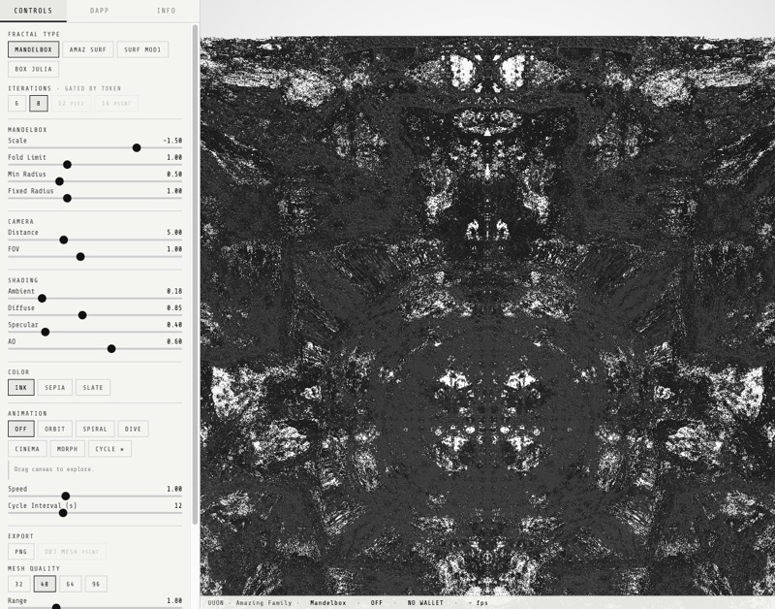Click the controls panel vertical scrollbar
The image size is (775, 609).
[196, 274]
